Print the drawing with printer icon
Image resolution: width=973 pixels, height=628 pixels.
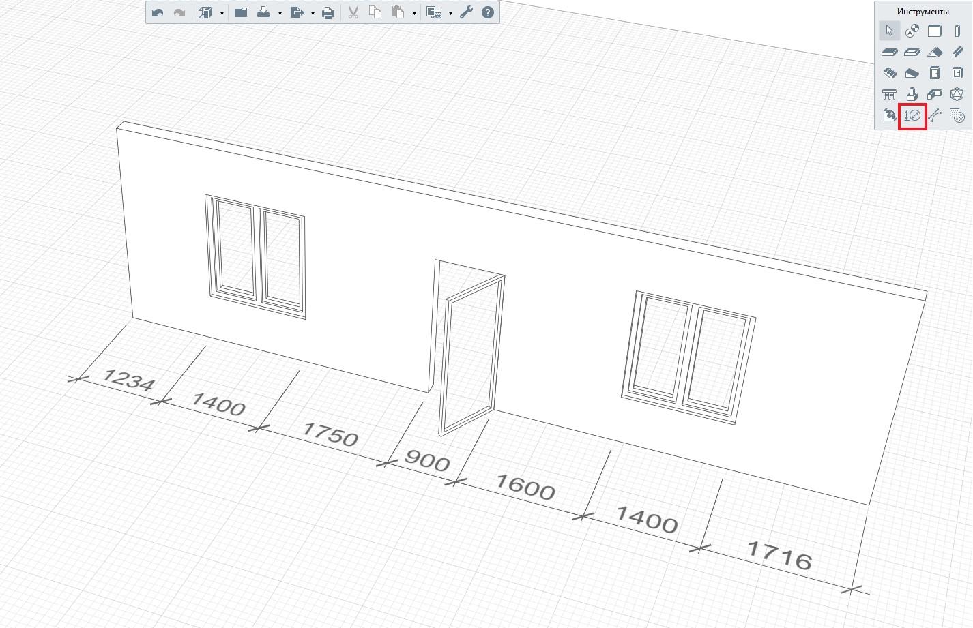[x=328, y=12]
